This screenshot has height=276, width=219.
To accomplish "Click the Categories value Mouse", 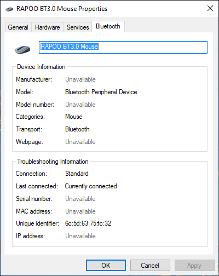I will point(74,117).
